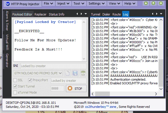Click the recycle bin clear icon
This screenshot has width=168, height=113.
point(83,73)
